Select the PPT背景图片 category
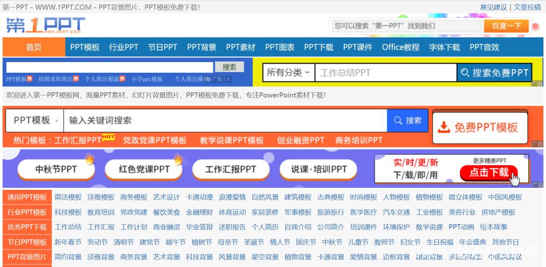This screenshot has width=546, height=267. pyautogui.click(x=27, y=257)
